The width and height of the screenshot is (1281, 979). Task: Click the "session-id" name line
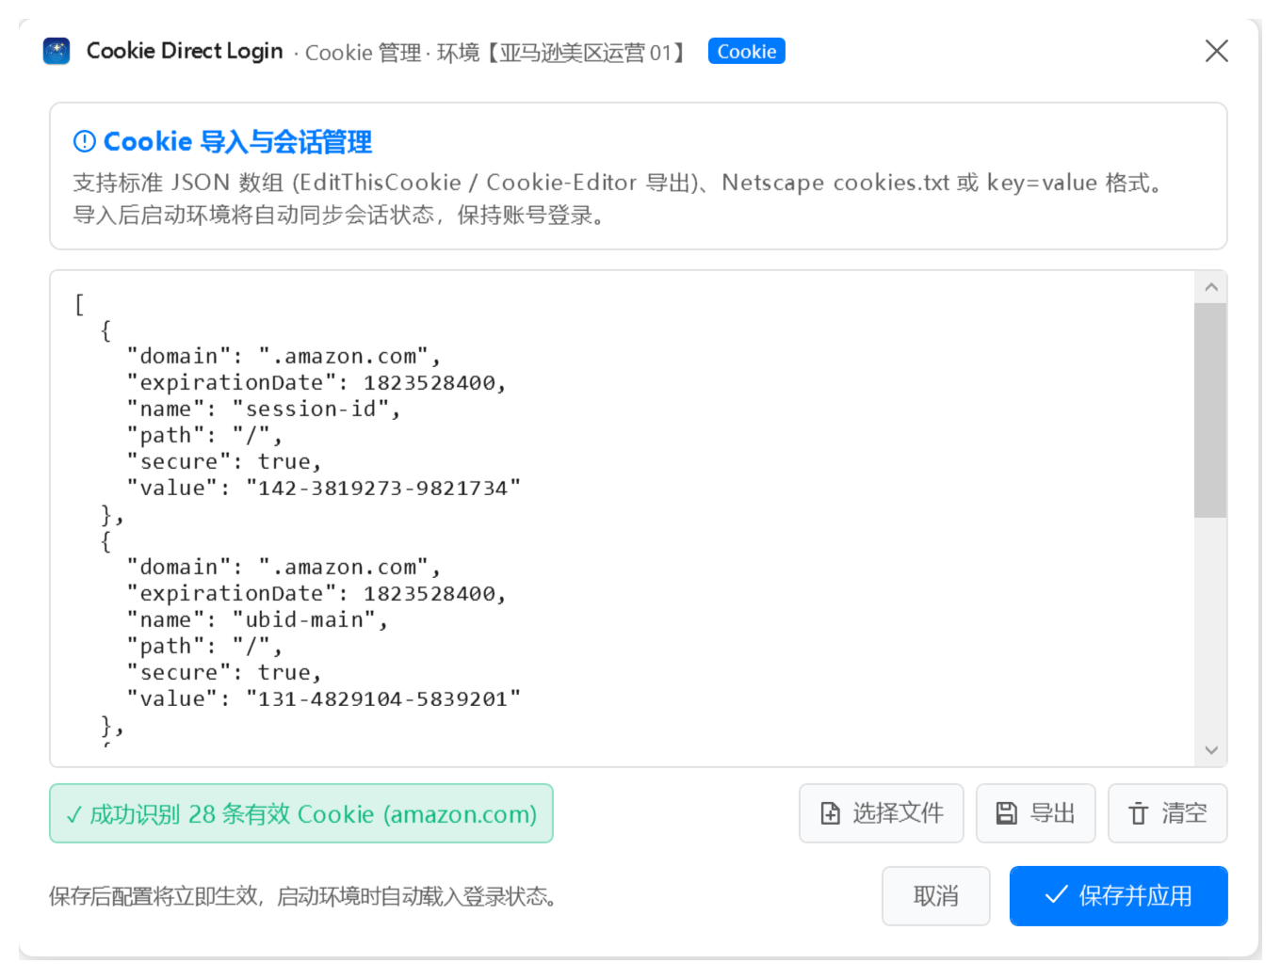264,409
